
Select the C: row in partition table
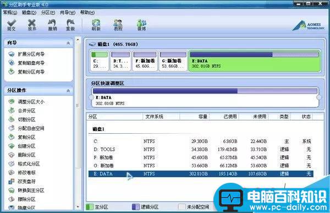(201, 141)
